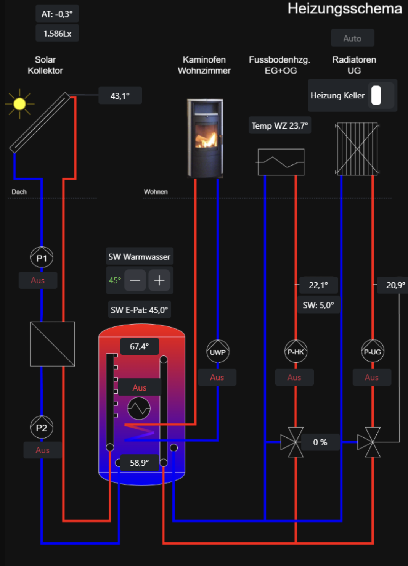This screenshot has height=566, width=408.
Task: Click the sun icon beside solar collector
Action: click(x=19, y=104)
